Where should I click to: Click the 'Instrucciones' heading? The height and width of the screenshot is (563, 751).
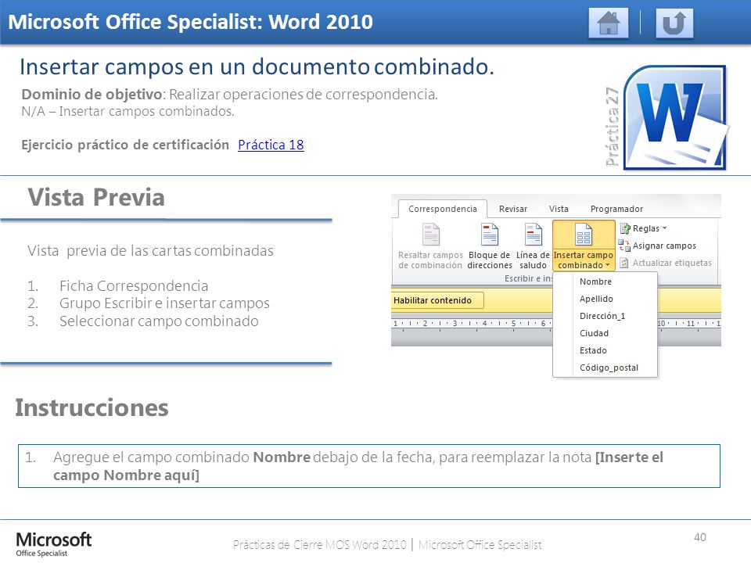point(92,408)
